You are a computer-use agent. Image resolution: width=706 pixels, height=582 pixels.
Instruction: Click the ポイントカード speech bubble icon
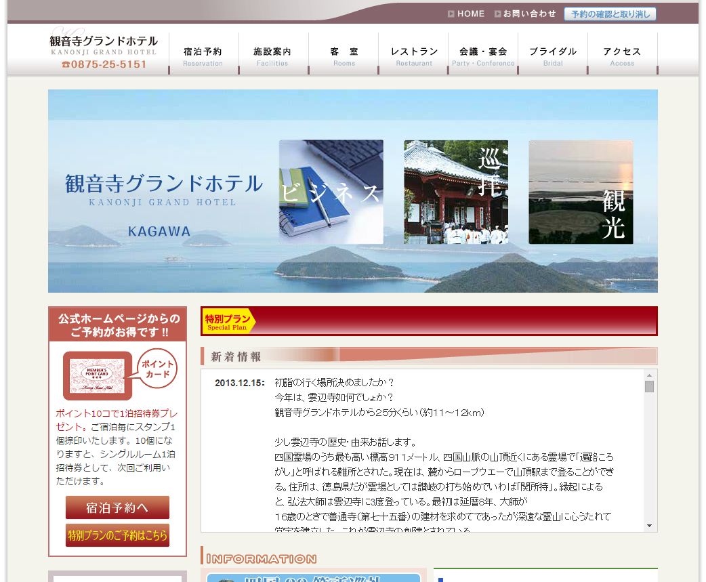coord(157,369)
